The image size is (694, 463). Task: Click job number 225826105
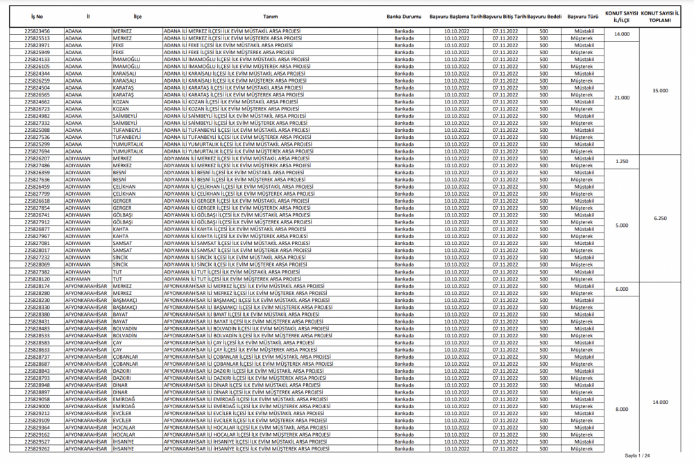pyautogui.click(x=37, y=67)
